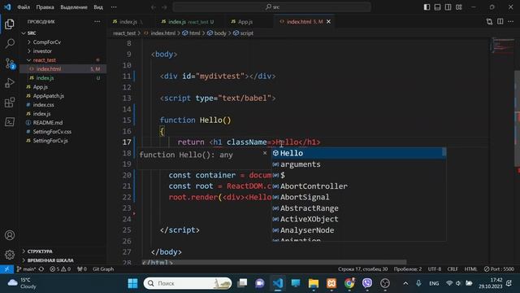The height and width of the screenshot is (293, 520).
Task: Open the Explorer view in activity bar
Action: pos(10,24)
